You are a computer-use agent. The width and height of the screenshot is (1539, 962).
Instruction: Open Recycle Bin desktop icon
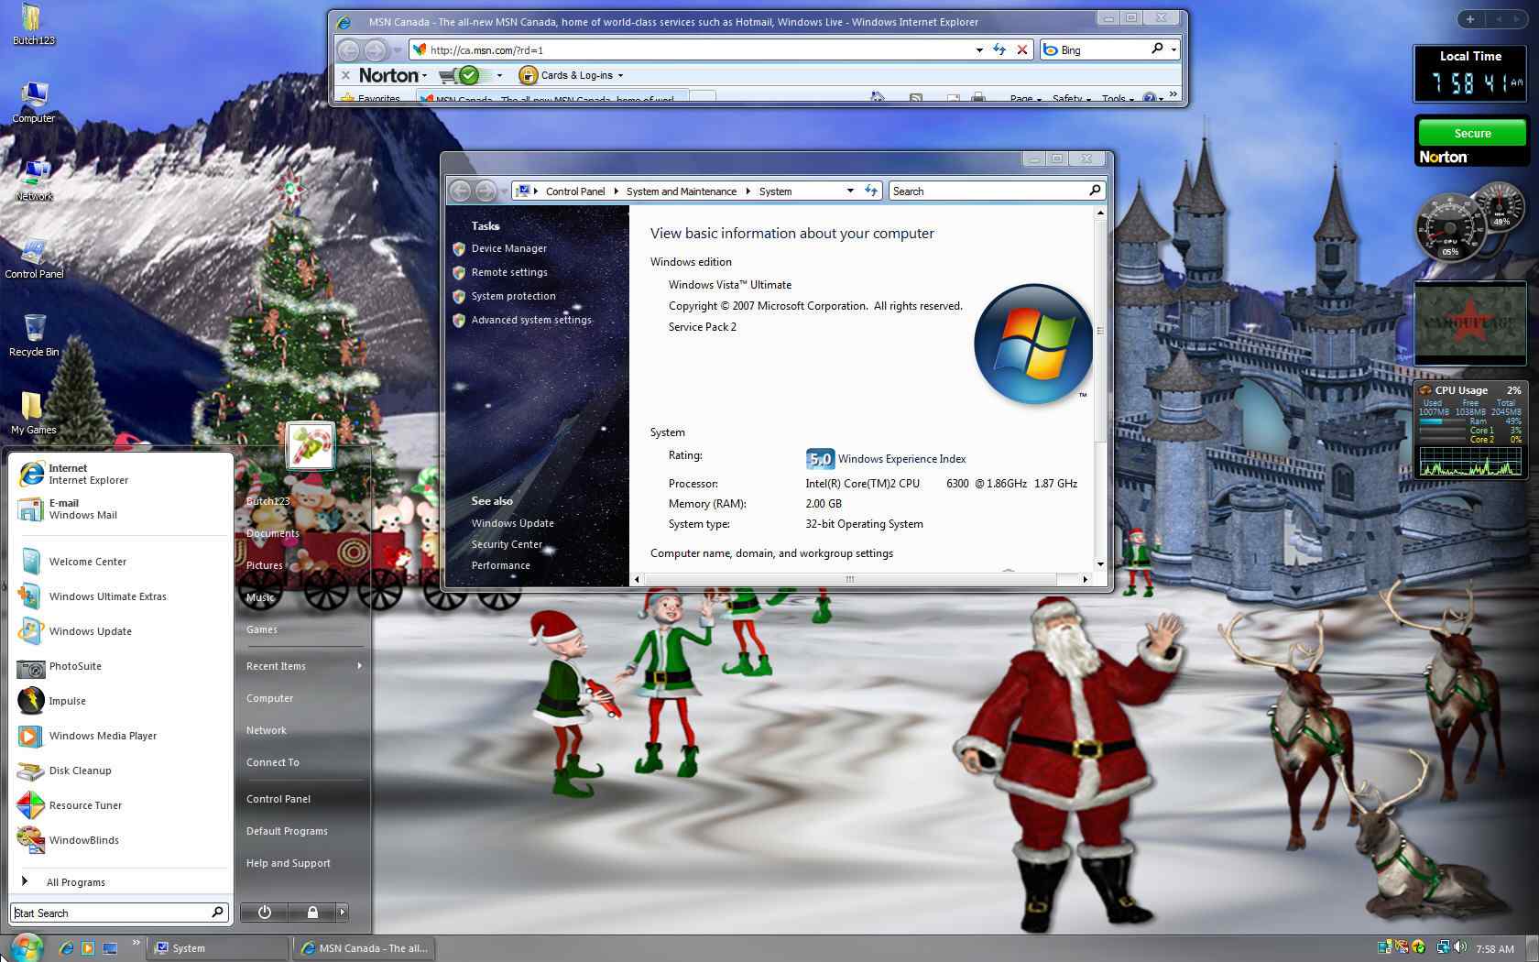(x=34, y=335)
